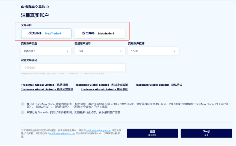Open Trademax Global Limited - 投诉处理政策 link
Screen dimensions: 236x146
click(x=47, y=89)
